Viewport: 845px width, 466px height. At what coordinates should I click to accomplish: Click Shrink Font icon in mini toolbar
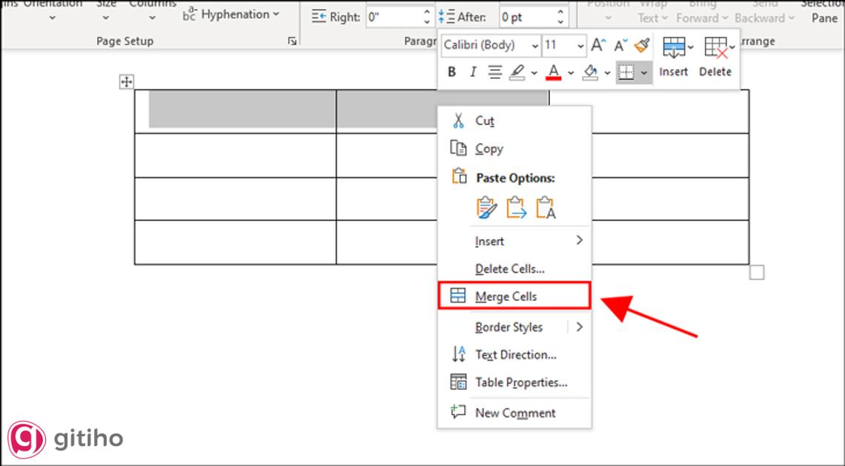621,45
